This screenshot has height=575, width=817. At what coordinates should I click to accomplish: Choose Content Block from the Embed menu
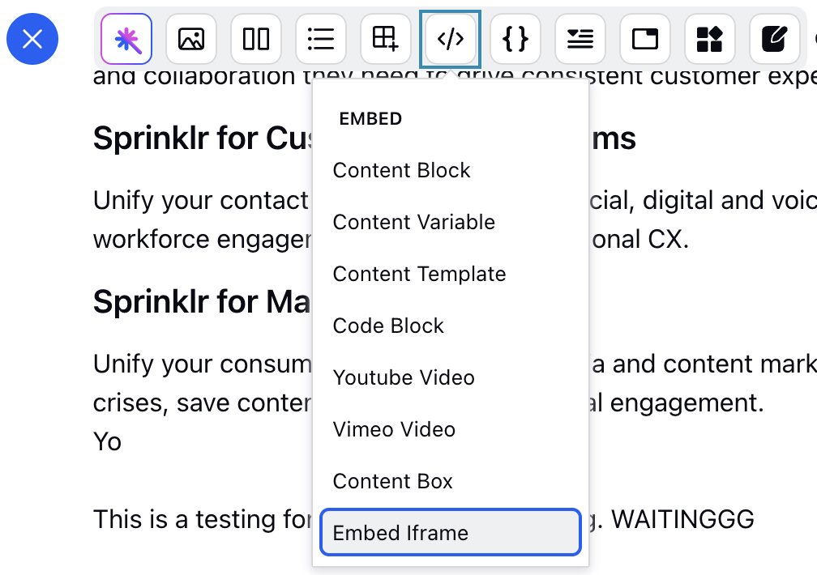click(x=451, y=170)
